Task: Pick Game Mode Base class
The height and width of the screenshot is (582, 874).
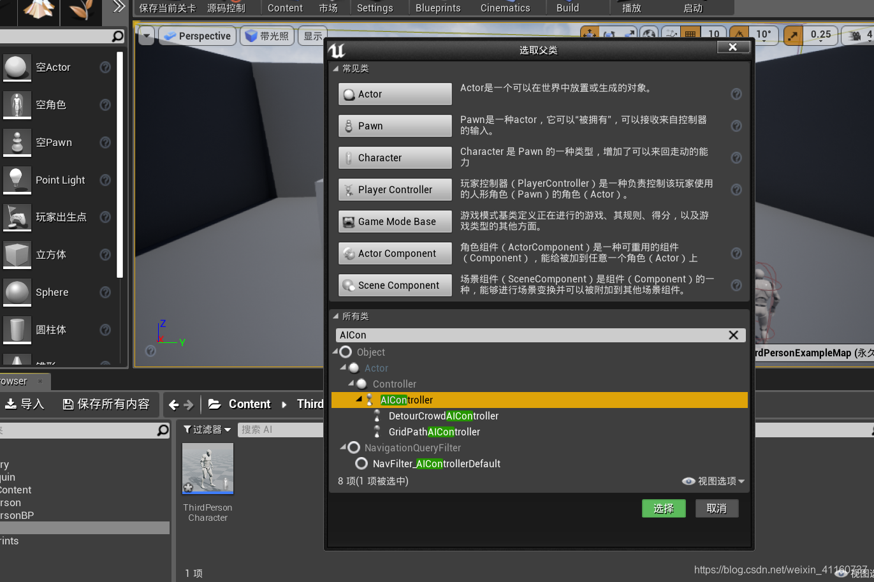Action: pyautogui.click(x=395, y=222)
